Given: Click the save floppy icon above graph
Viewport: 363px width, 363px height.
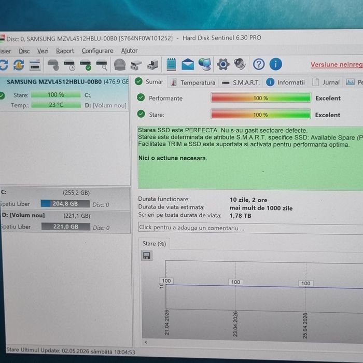Looking at the screenshot, I should point(147,256).
